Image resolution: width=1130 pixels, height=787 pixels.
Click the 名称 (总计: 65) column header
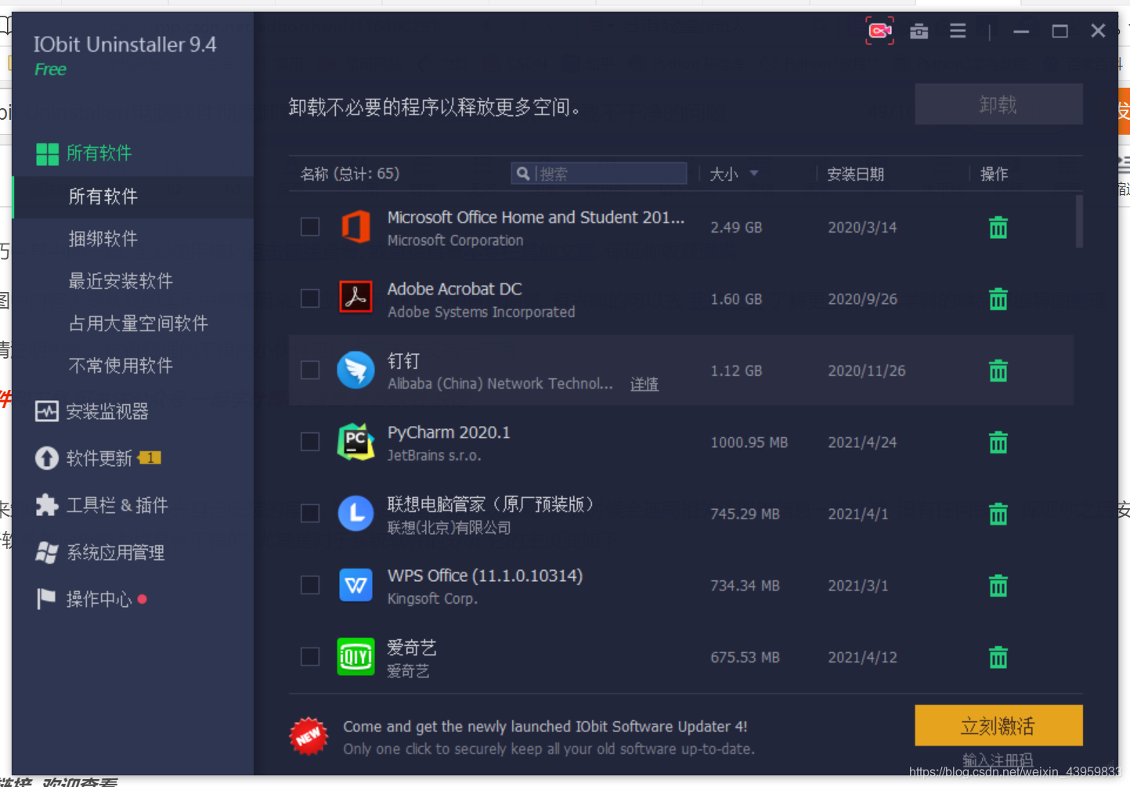[350, 174]
